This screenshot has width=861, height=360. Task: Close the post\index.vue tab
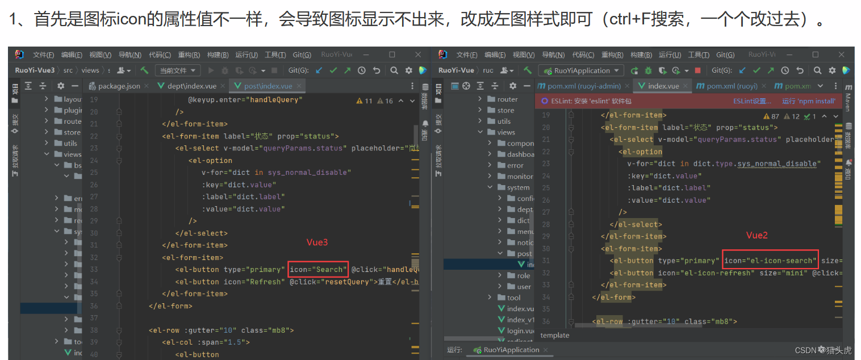coord(299,86)
